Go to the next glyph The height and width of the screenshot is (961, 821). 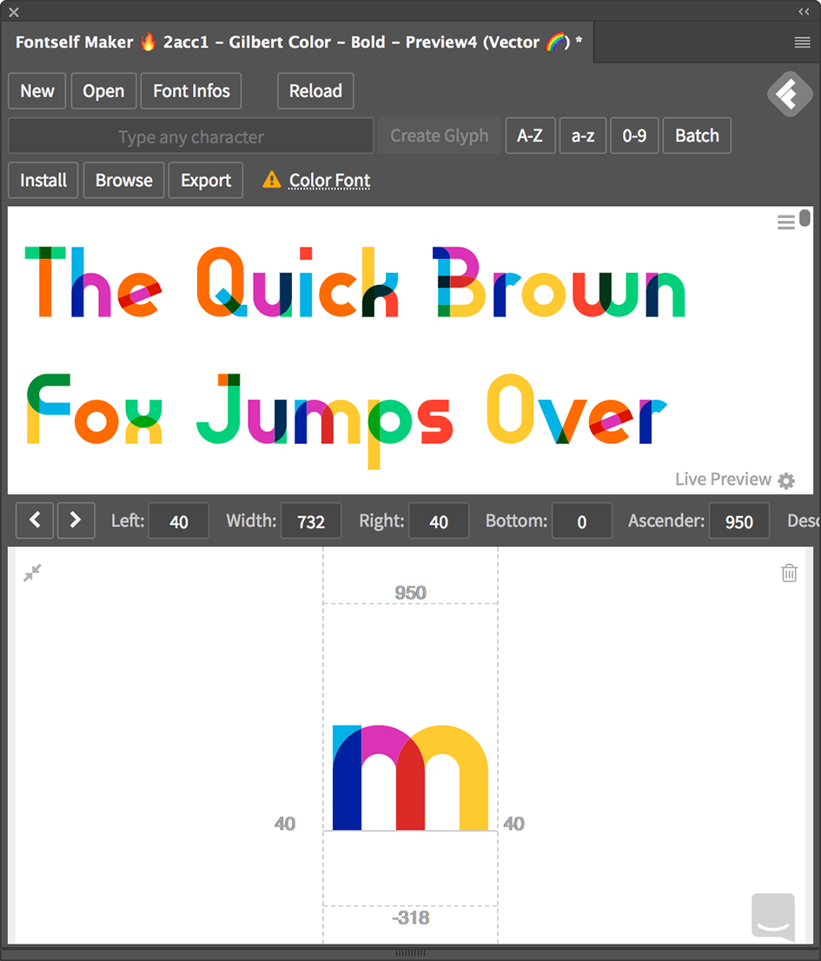(x=76, y=520)
